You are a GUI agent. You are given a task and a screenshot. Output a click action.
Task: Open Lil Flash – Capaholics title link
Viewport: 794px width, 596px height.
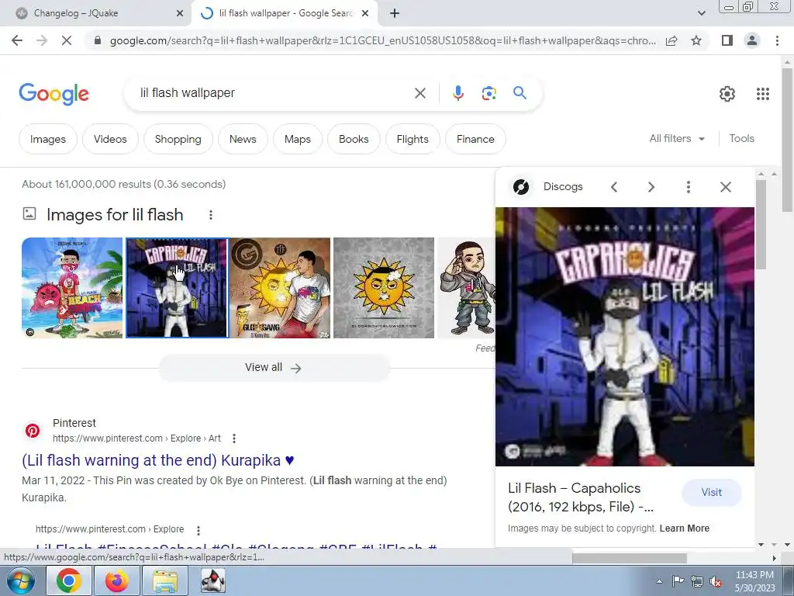point(581,497)
